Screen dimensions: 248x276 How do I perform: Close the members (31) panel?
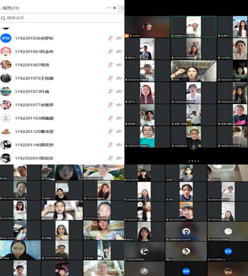[x=115, y=8]
